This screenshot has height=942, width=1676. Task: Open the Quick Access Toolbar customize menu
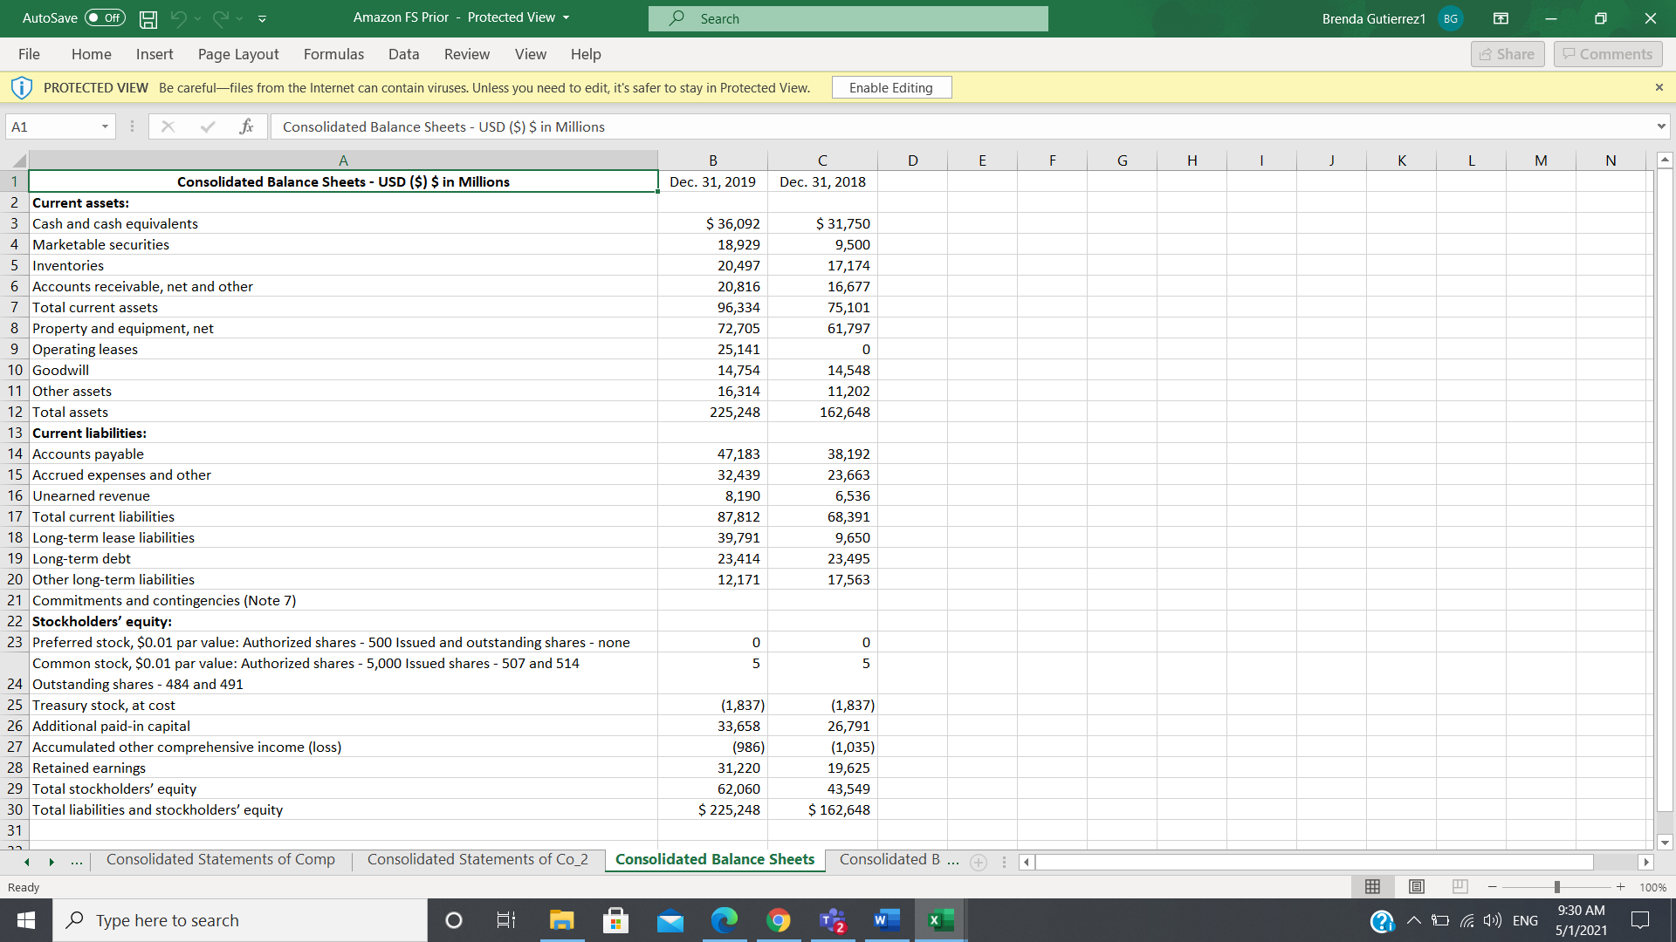click(262, 18)
